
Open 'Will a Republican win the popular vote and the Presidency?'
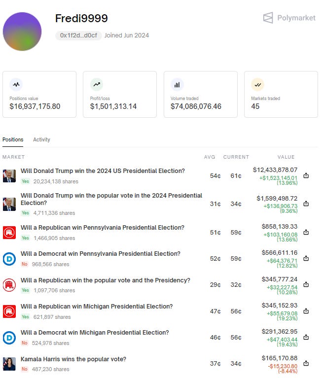click(106, 280)
